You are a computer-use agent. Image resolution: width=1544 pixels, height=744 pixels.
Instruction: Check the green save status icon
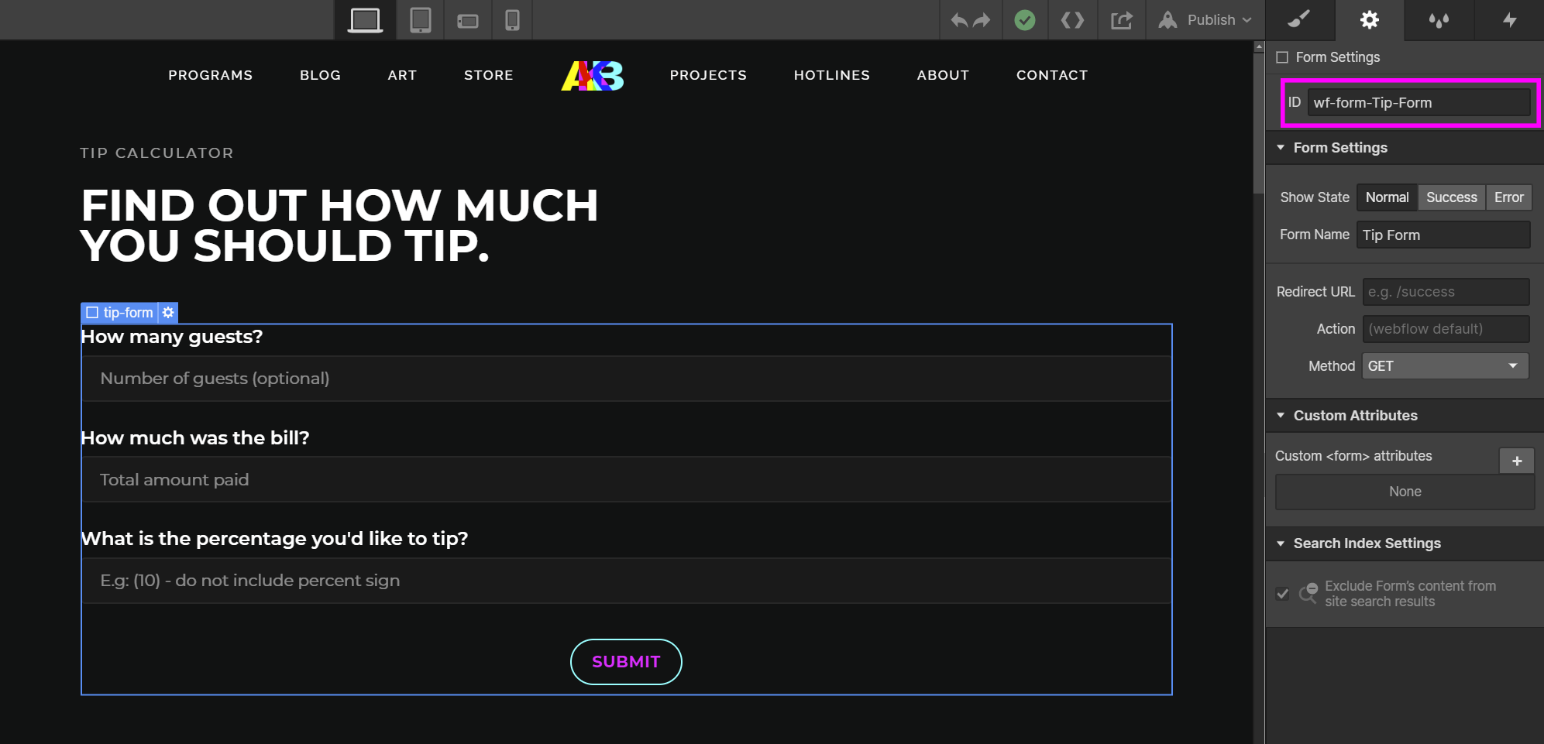point(1025,20)
